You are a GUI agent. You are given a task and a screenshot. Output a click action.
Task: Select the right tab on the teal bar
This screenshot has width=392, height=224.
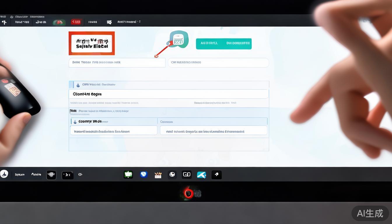(x=238, y=43)
